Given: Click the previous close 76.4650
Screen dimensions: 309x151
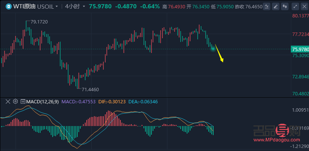Looking at the screenshot, I should pyautogui.click(x=254, y=7).
